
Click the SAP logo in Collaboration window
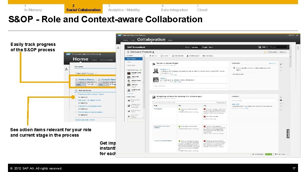pyautogui.click(x=120, y=35)
